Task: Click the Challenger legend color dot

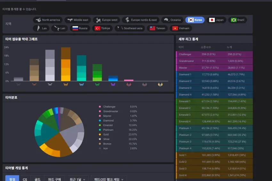Action: (100, 107)
